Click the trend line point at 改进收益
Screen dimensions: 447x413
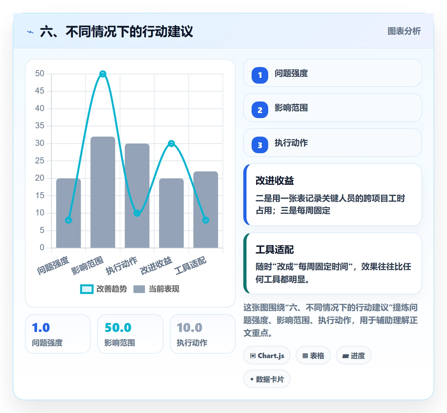(x=171, y=144)
